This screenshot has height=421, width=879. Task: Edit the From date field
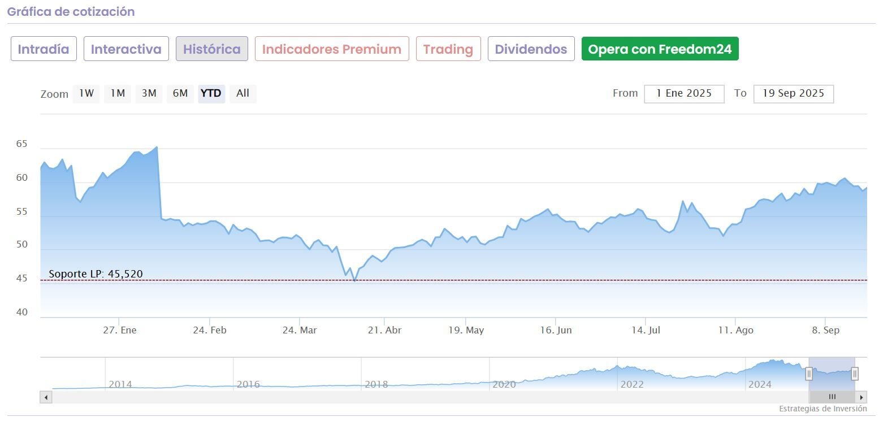click(684, 94)
